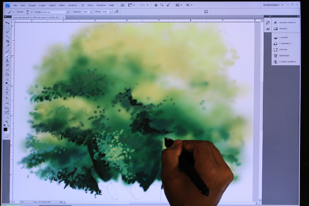Screen dimensions: 309x206
Task: Click the black foreground color swatch
Action: pyautogui.click(x=5, y=129)
